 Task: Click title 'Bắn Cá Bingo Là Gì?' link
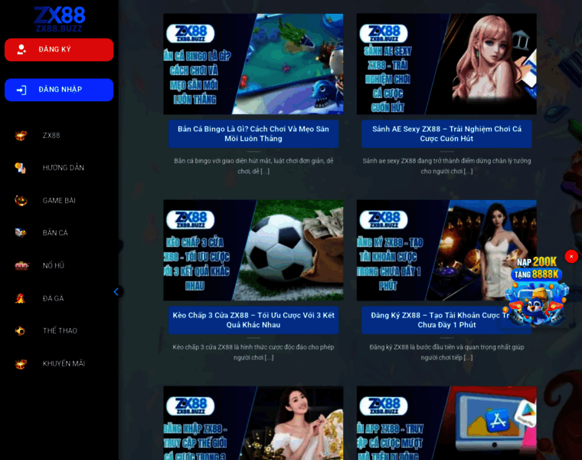coord(253,133)
